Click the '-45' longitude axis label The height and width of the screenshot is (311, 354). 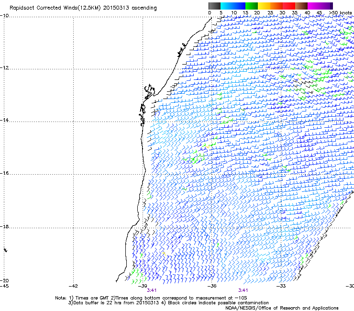[x=4, y=286]
